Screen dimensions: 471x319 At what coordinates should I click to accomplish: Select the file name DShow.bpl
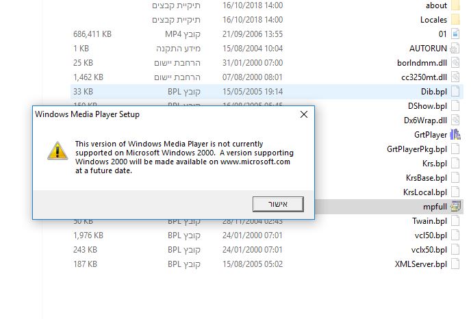[x=427, y=106]
